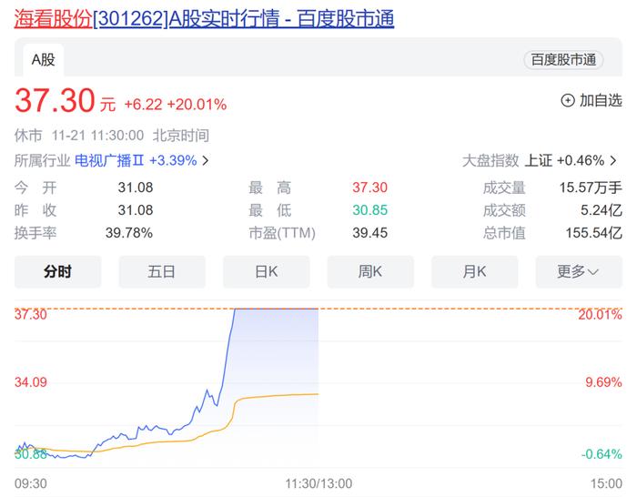Click the 最高 value 37.30
637x497 pixels.
[369, 188]
